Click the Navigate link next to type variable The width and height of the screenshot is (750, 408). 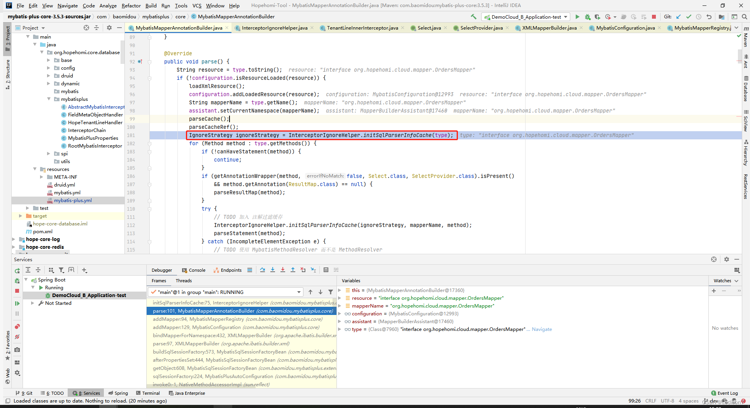point(541,329)
